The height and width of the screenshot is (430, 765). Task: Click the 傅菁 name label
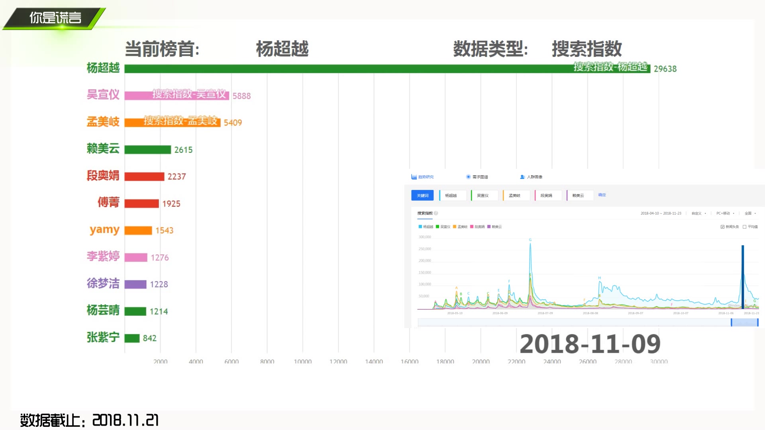point(108,202)
